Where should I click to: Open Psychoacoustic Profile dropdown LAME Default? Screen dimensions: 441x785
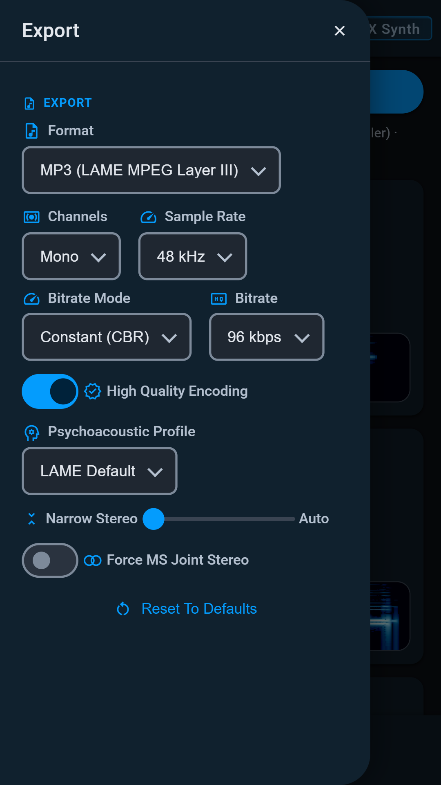coord(100,471)
